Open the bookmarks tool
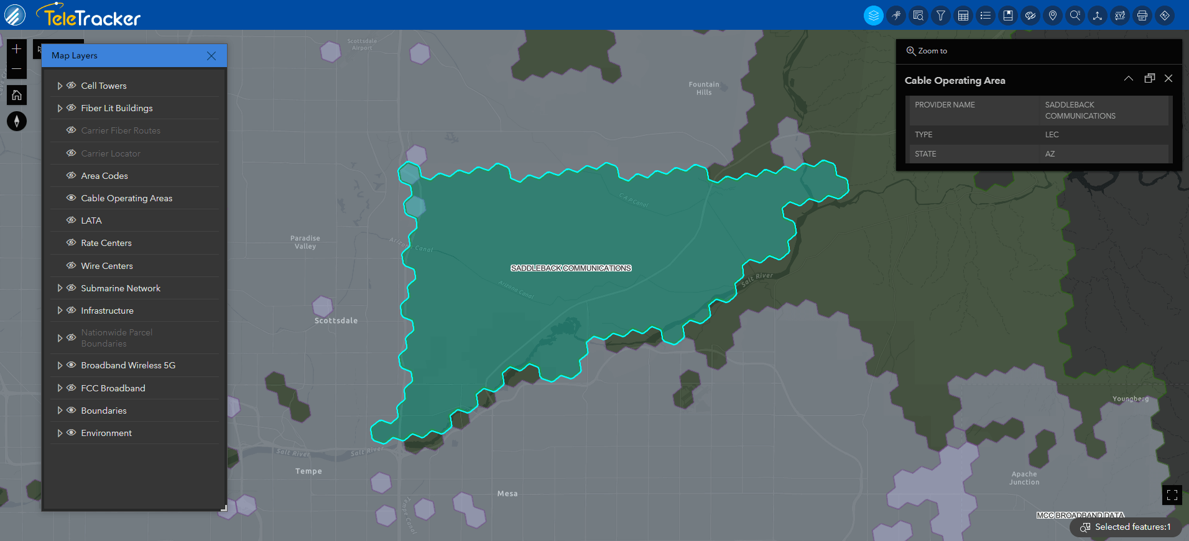The width and height of the screenshot is (1189, 541). (1008, 16)
